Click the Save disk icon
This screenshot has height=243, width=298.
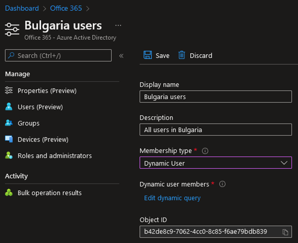147,55
